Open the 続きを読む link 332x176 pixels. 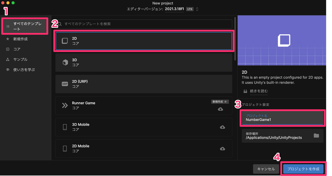click(259, 91)
